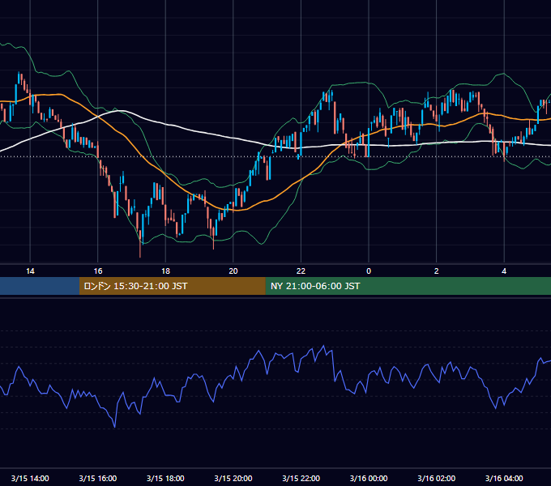Select the ロンドン 15:30-21:00 JST session bar
This screenshot has width=551, height=486.
172,286
